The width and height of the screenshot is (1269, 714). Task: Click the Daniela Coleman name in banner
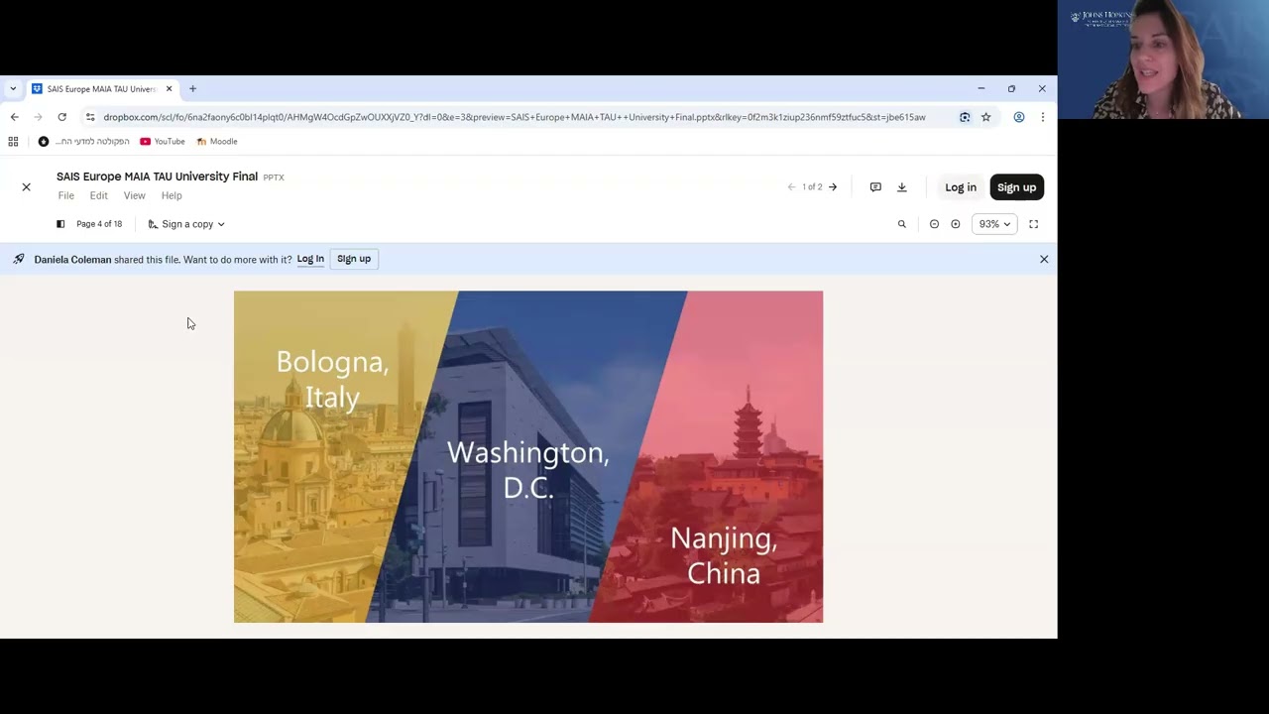tap(72, 260)
